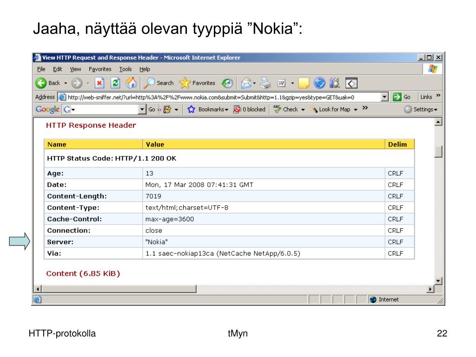Click the Mail envelope icon
This screenshot has width=476, height=357.
(246, 83)
